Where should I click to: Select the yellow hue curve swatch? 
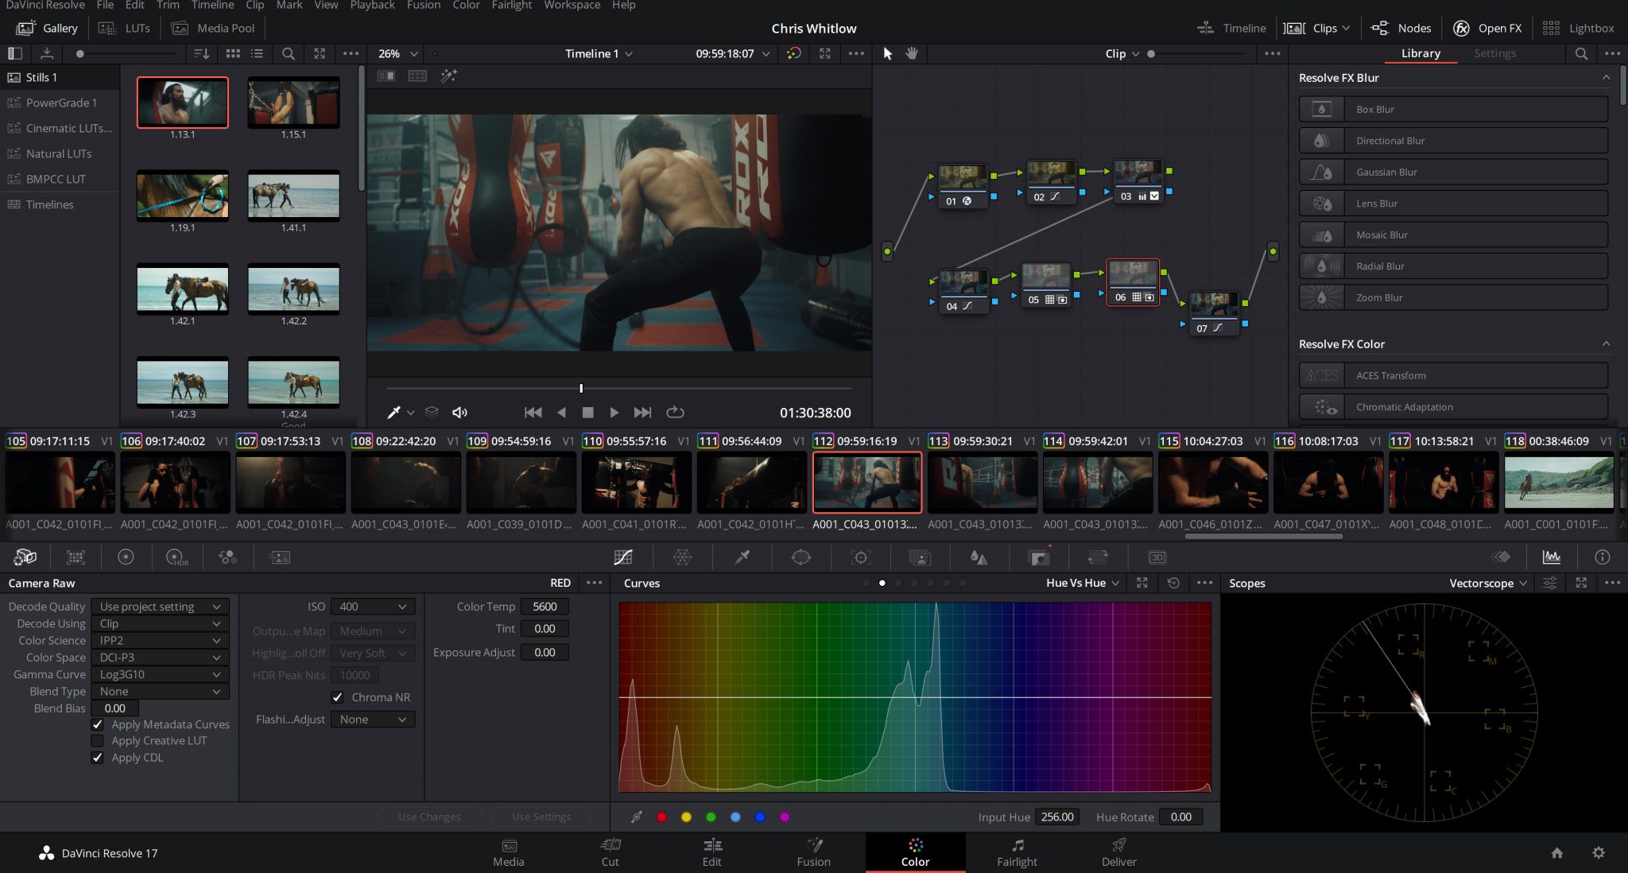tap(685, 817)
